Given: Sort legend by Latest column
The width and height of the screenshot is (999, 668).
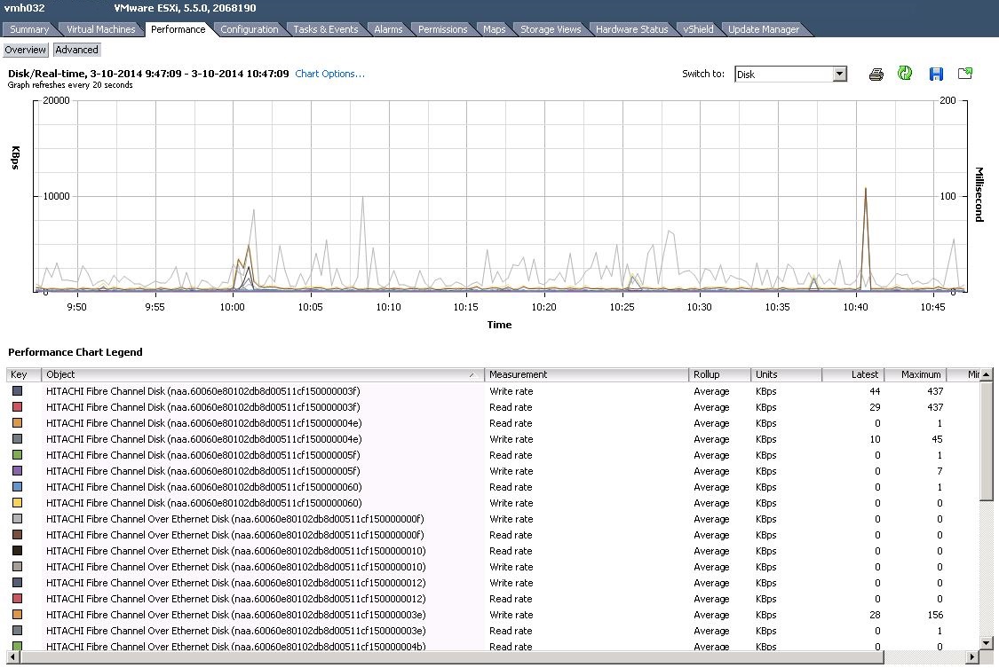Looking at the screenshot, I should pos(853,374).
